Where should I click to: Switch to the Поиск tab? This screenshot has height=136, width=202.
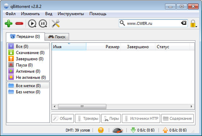tap(57, 37)
